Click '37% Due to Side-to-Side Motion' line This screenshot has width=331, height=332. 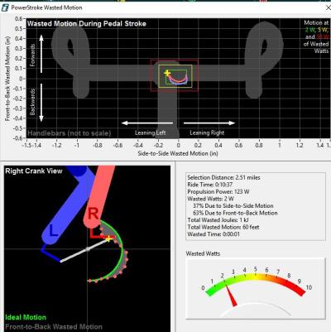pos(233,206)
